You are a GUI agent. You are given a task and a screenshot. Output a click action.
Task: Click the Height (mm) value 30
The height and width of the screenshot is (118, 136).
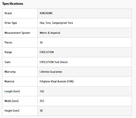41,111
